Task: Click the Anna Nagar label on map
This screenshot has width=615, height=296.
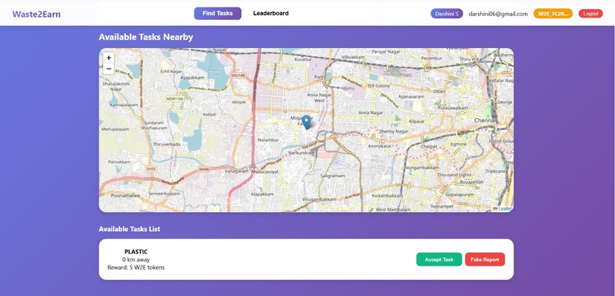Action: point(370,113)
